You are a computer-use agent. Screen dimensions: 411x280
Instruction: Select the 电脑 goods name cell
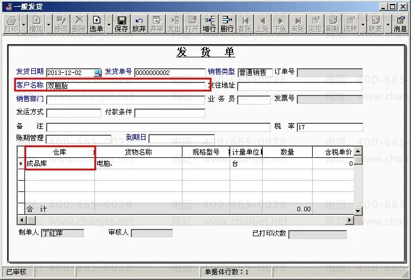[138, 164]
